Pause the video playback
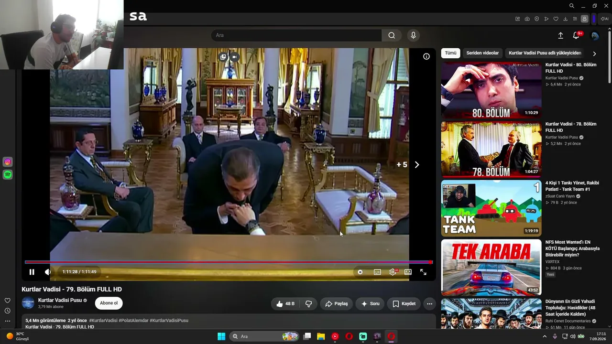 click(x=32, y=272)
